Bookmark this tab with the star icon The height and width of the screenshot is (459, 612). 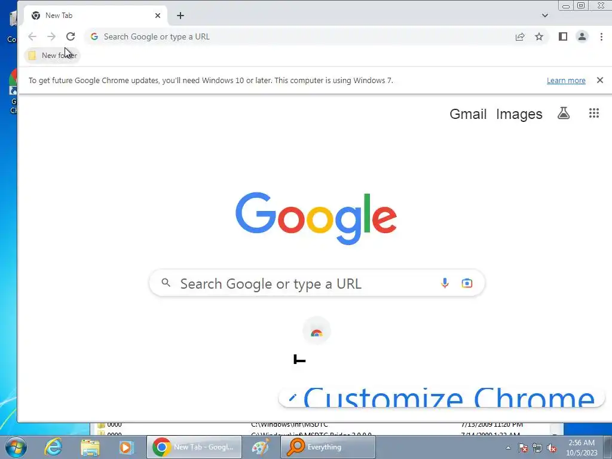(x=539, y=36)
